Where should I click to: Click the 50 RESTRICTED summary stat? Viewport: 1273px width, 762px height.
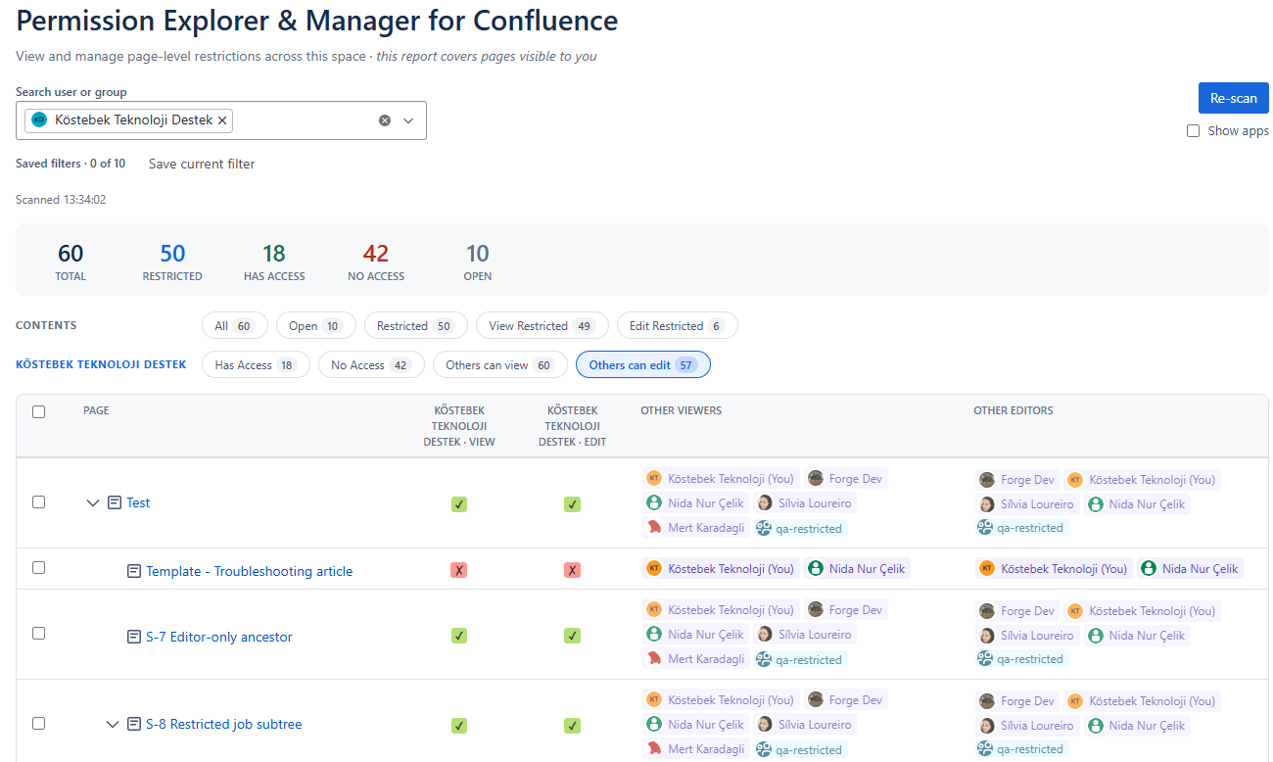[x=172, y=262]
